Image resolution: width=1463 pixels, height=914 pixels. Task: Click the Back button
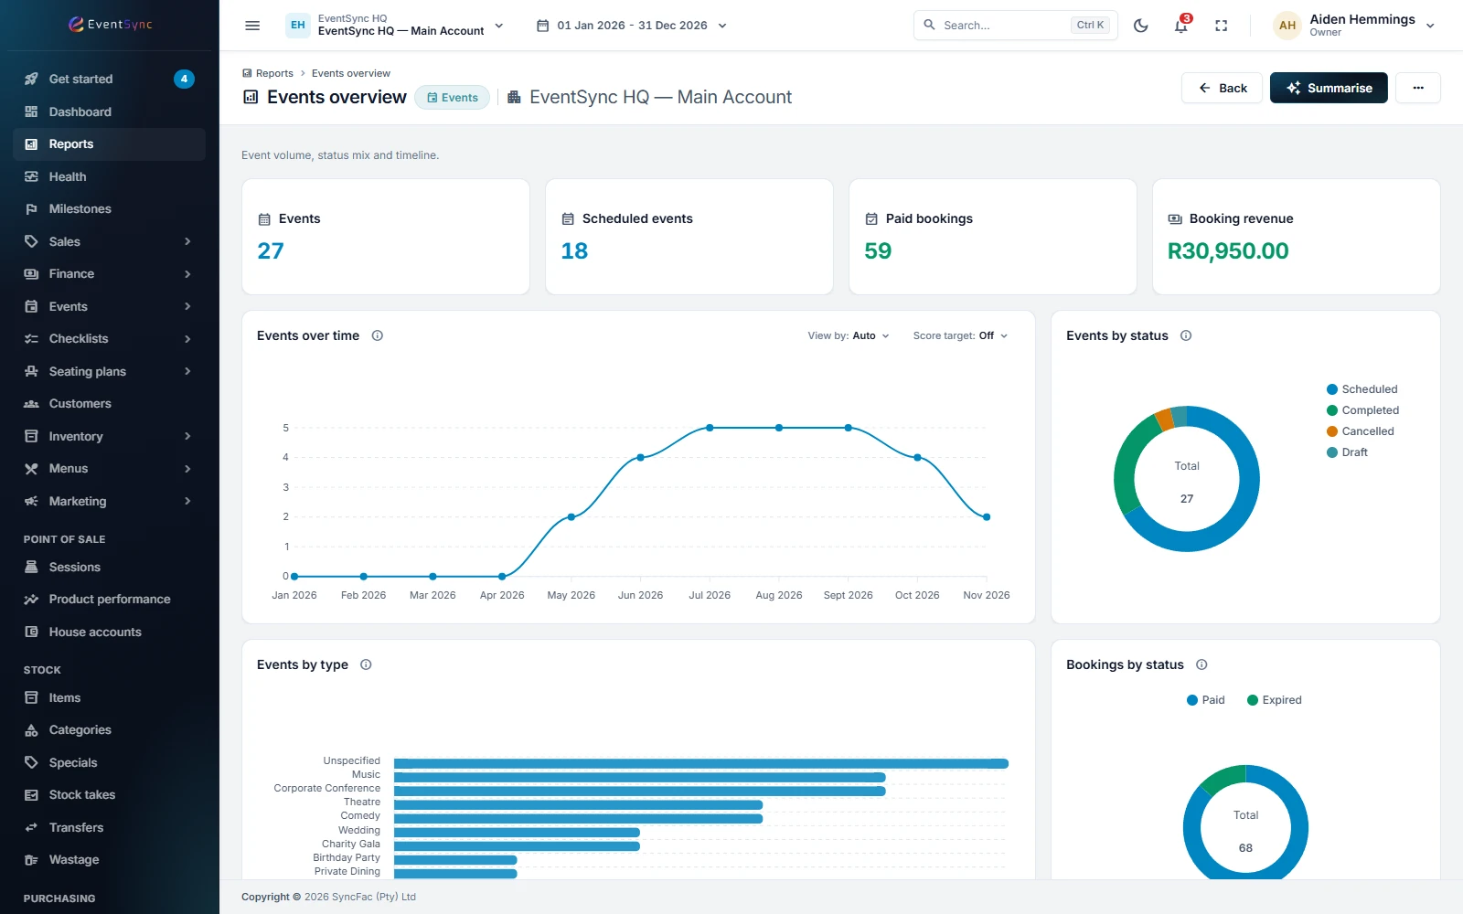coord(1222,88)
